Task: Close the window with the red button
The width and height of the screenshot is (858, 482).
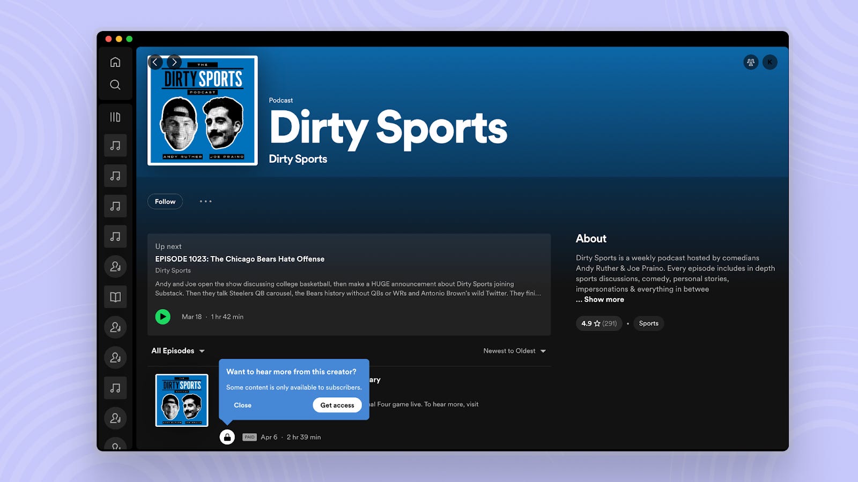Action: click(x=109, y=39)
